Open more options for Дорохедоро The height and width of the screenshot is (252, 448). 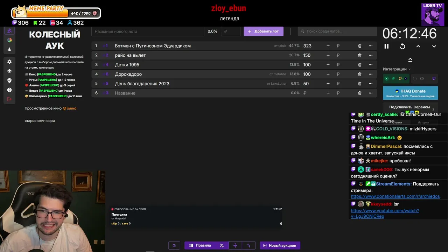coord(371,74)
